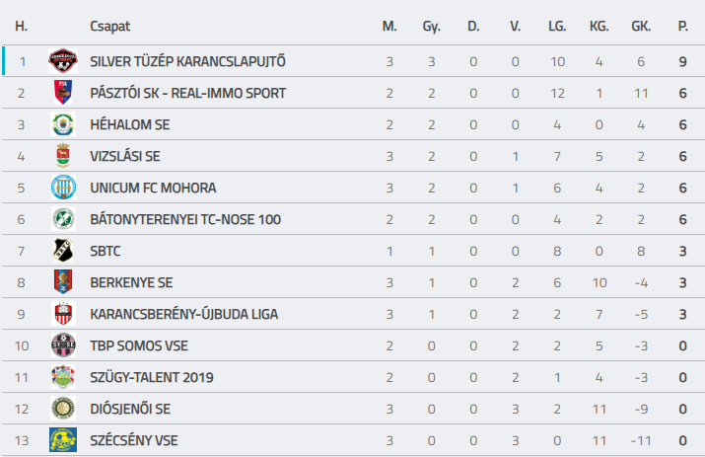Click the Vizslási SE team crest

pos(63,156)
